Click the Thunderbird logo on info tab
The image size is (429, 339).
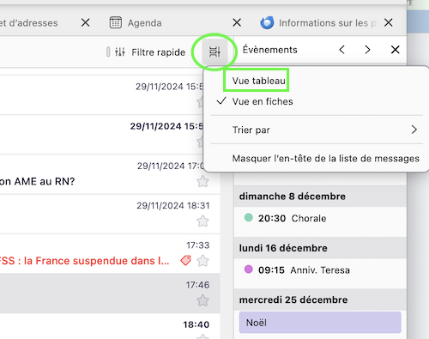pos(267,22)
